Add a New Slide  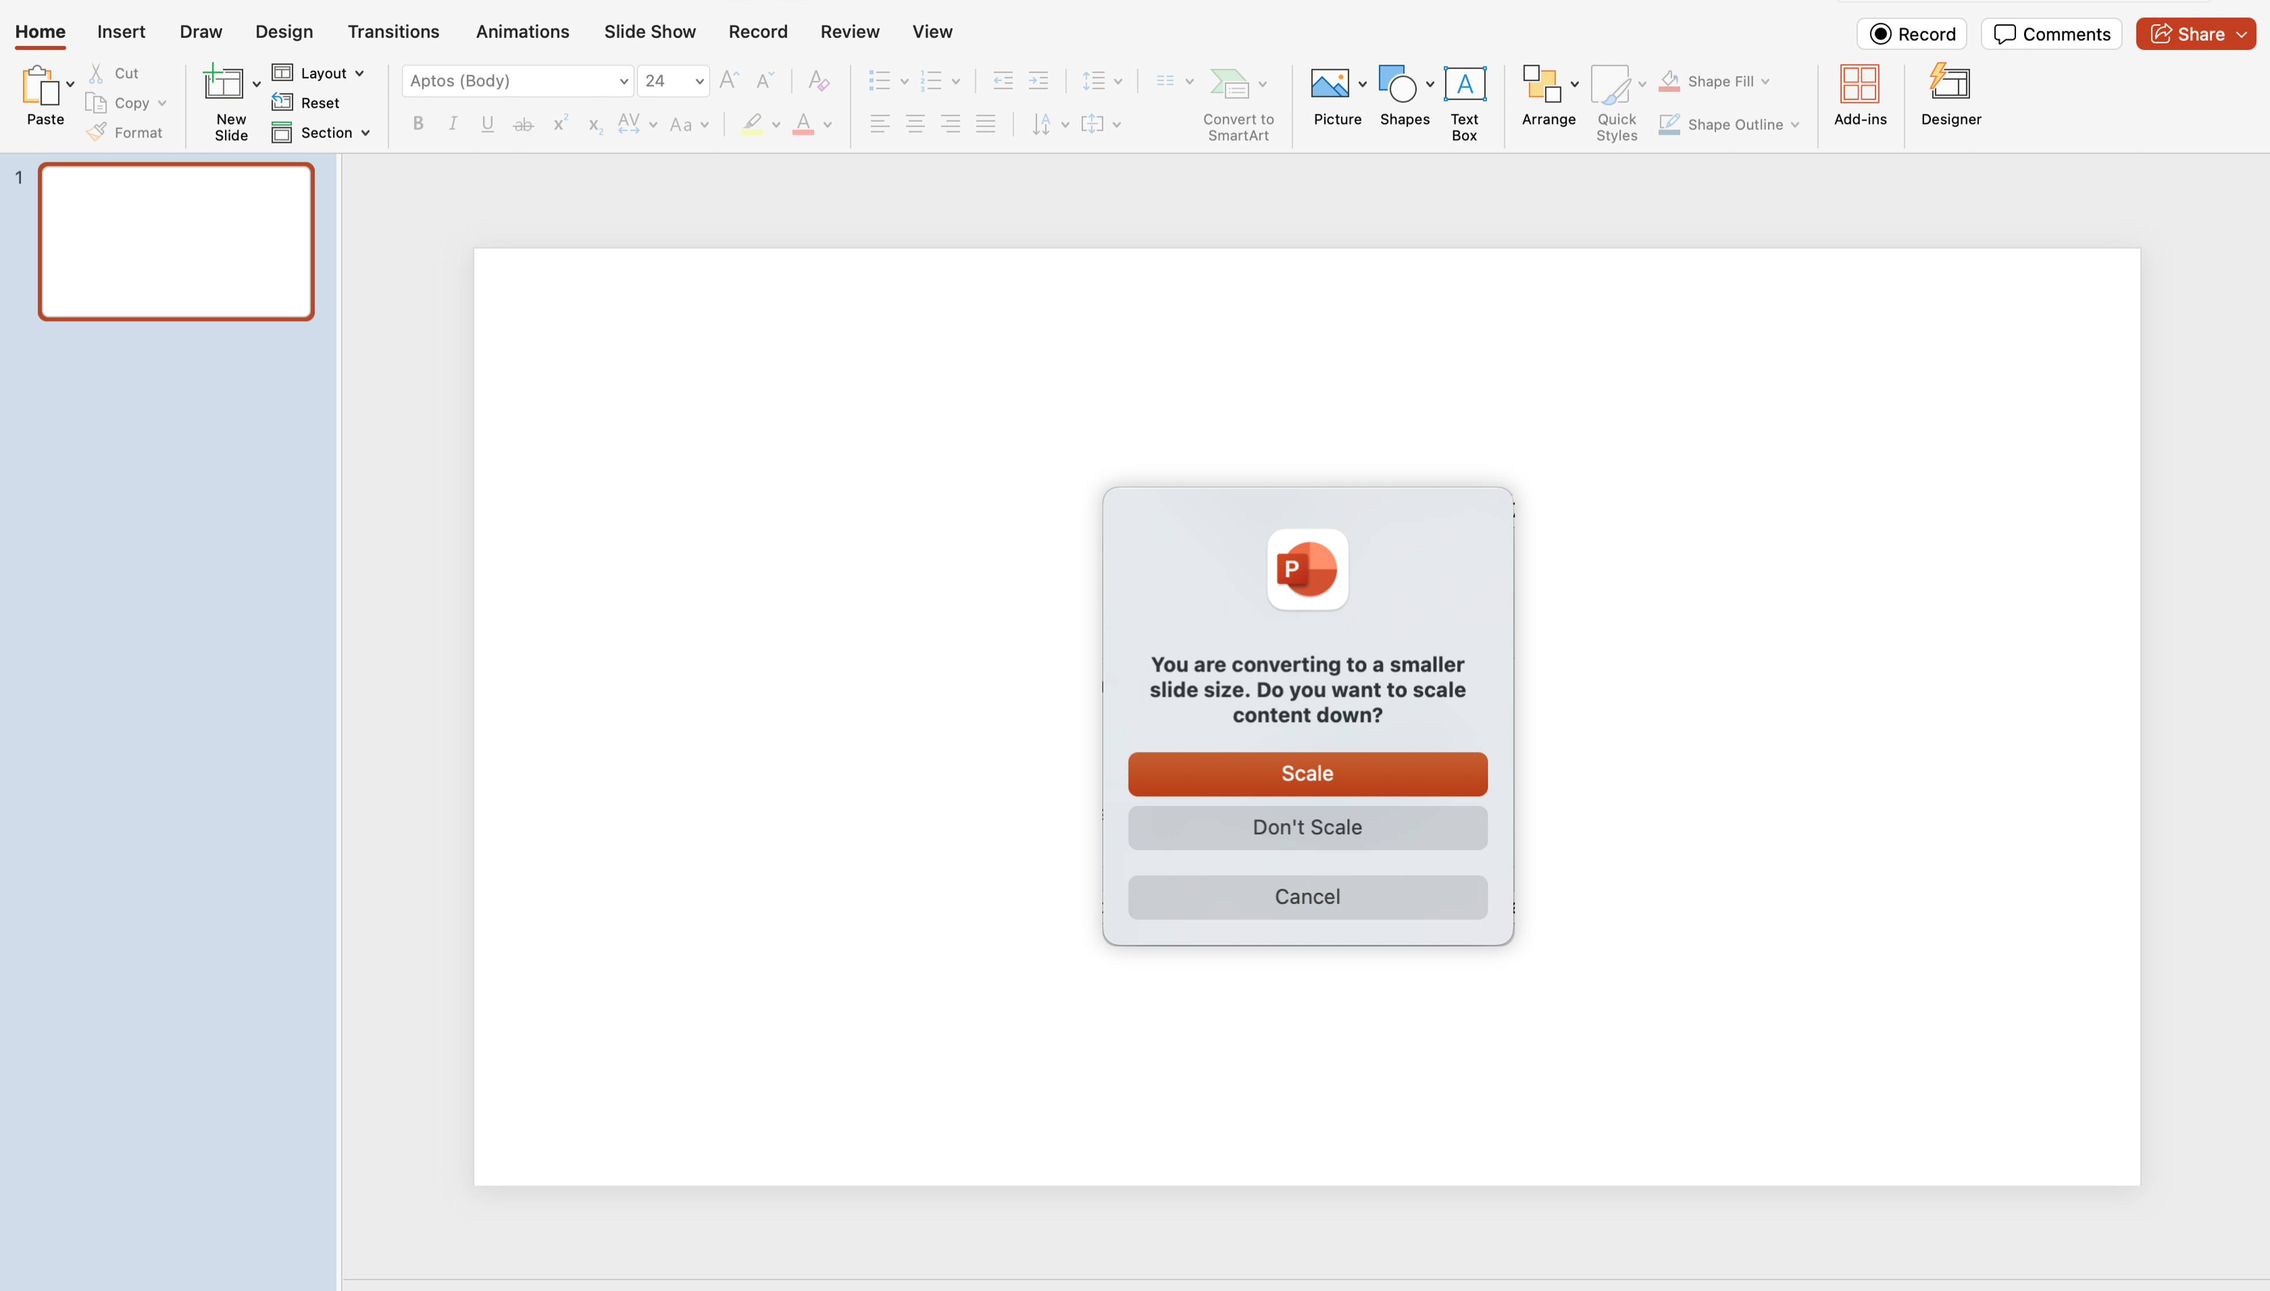(x=223, y=85)
